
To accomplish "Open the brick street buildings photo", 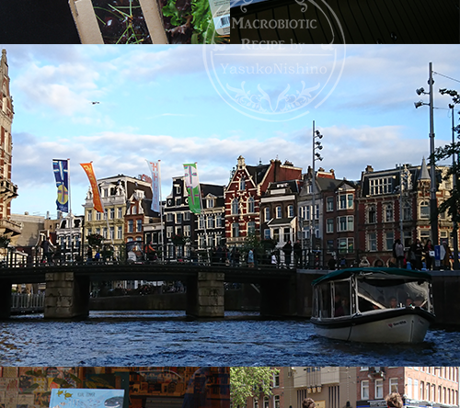I will [x=345, y=388].
